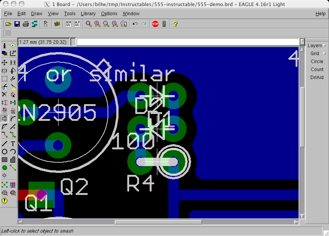Select the Optimize tool
The image size is (329, 236).
click(x=13, y=127)
